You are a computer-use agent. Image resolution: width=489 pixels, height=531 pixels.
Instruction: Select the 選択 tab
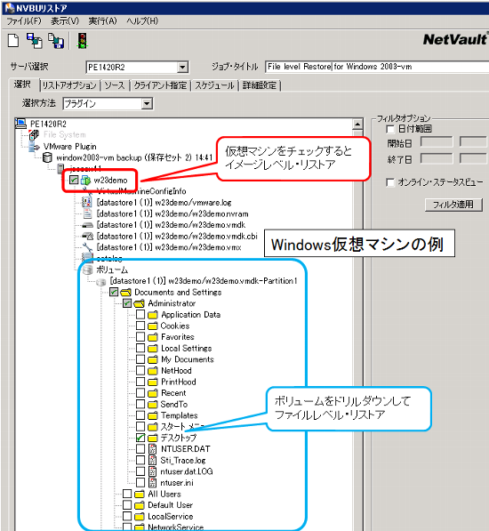pyautogui.click(x=23, y=84)
